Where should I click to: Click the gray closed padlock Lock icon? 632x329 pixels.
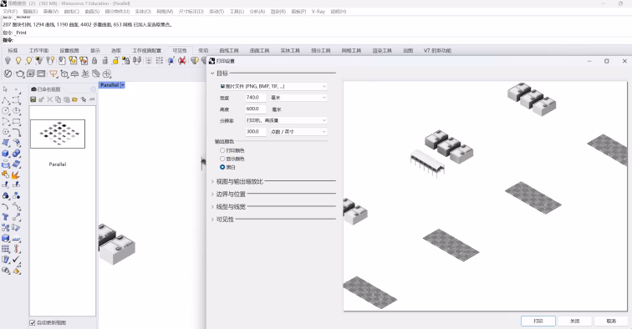(x=94, y=60)
